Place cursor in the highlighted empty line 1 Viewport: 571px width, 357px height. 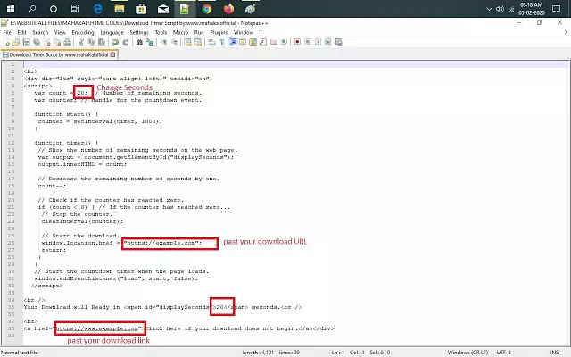coord(295,64)
